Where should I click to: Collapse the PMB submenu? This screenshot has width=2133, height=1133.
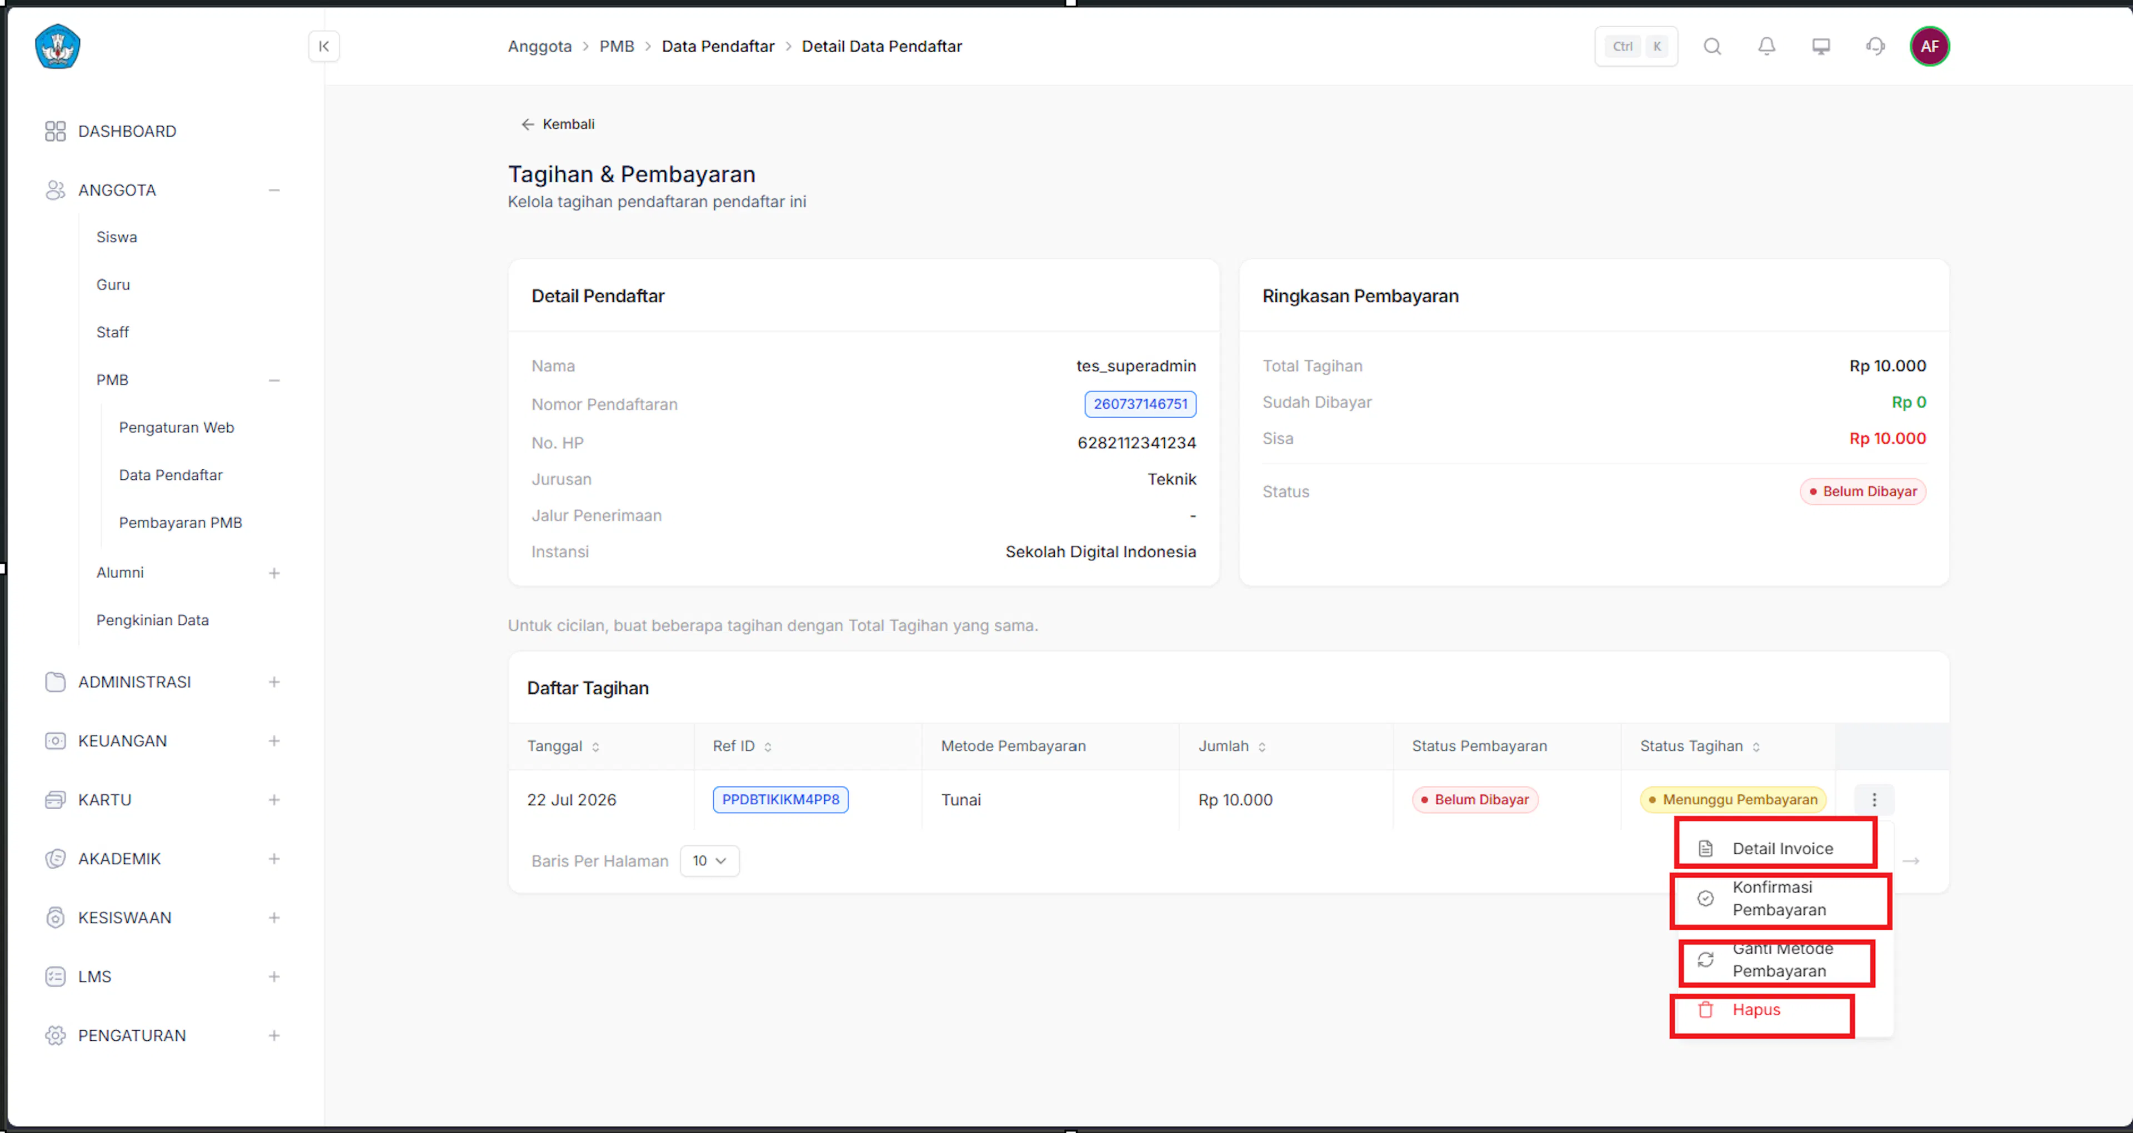[x=274, y=380]
